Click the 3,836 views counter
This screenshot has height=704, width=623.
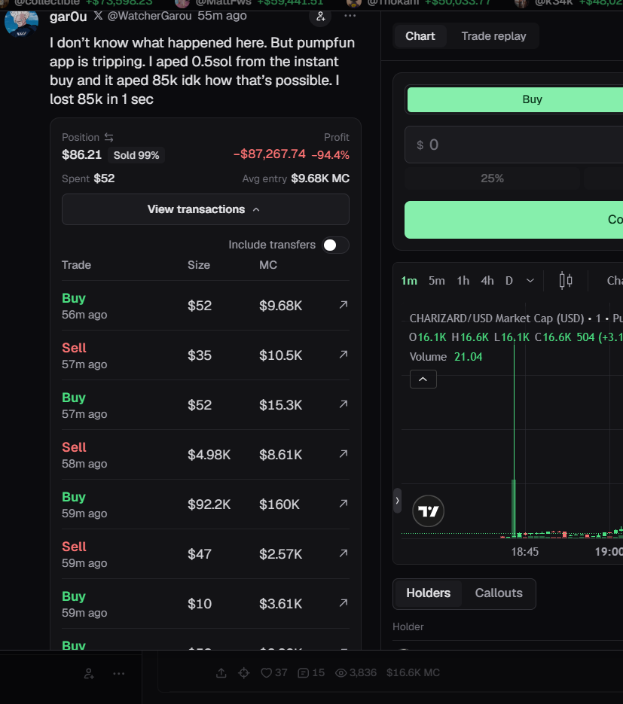356,672
